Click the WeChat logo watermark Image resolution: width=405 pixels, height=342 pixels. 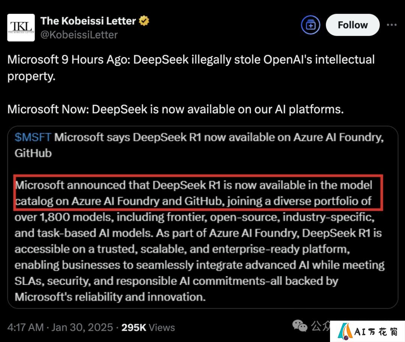point(300,325)
